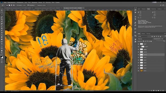Select the History Brush tool
The height and width of the screenshot is (93, 166).
point(2,30)
